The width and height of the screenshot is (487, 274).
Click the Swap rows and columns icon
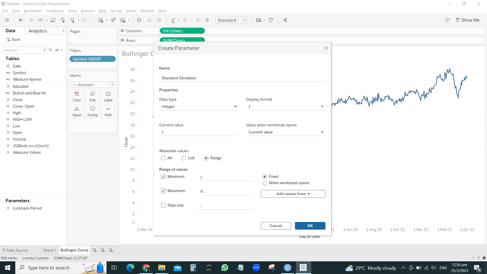139,20
